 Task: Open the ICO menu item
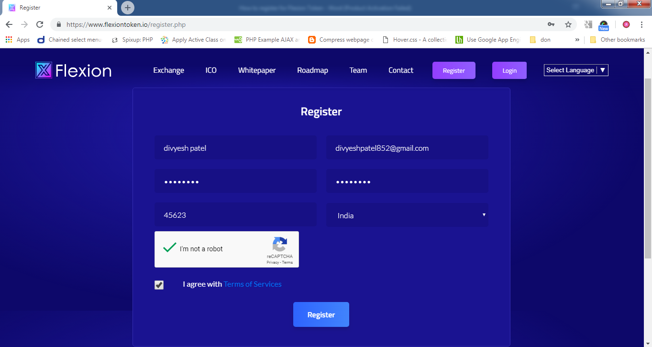pos(211,70)
